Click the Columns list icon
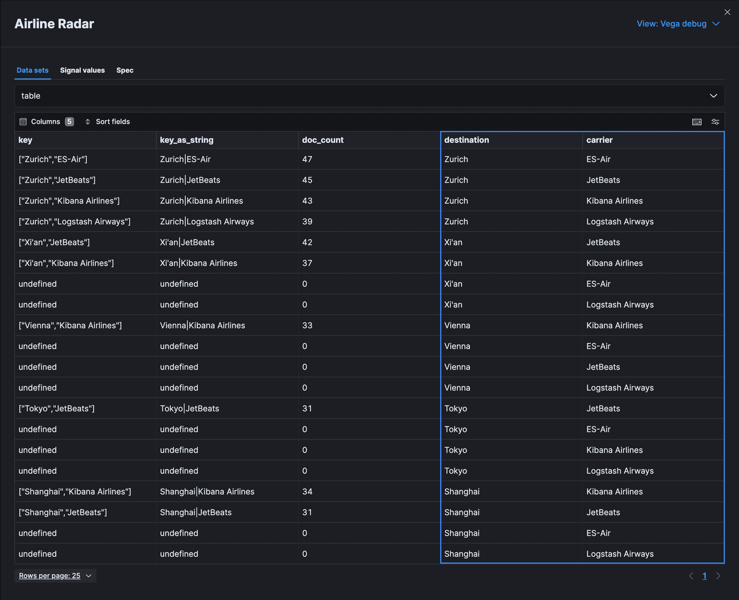 pyautogui.click(x=23, y=122)
